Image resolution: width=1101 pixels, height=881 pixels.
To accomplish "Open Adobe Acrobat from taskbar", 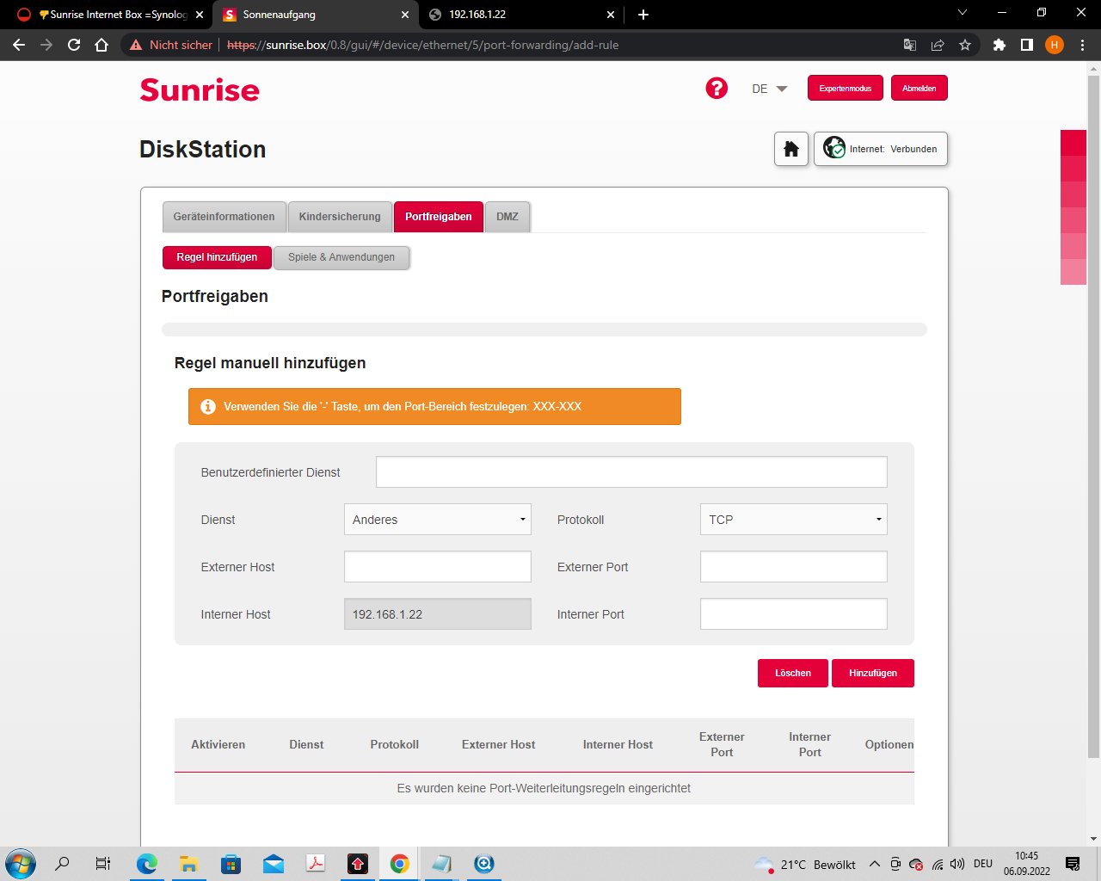I will (316, 864).
